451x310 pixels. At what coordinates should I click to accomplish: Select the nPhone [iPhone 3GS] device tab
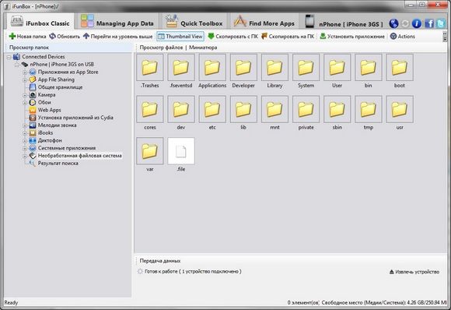pyautogui.click(x=344, y=22)
